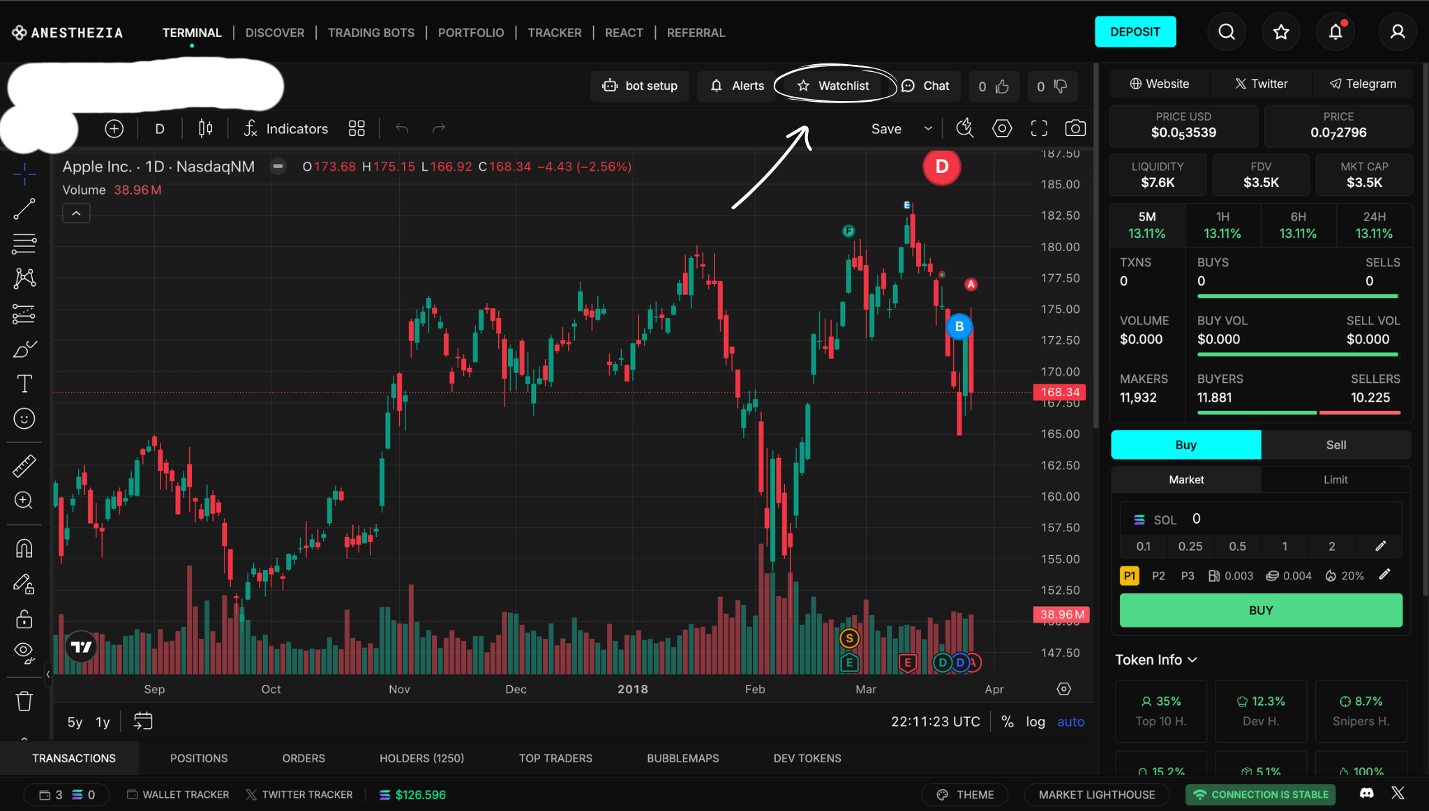
Task: Take chart snapshot with camera icon
Action: [x=1075, y=128]
